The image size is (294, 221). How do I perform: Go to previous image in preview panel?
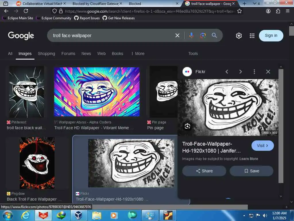tap(227, 72)
